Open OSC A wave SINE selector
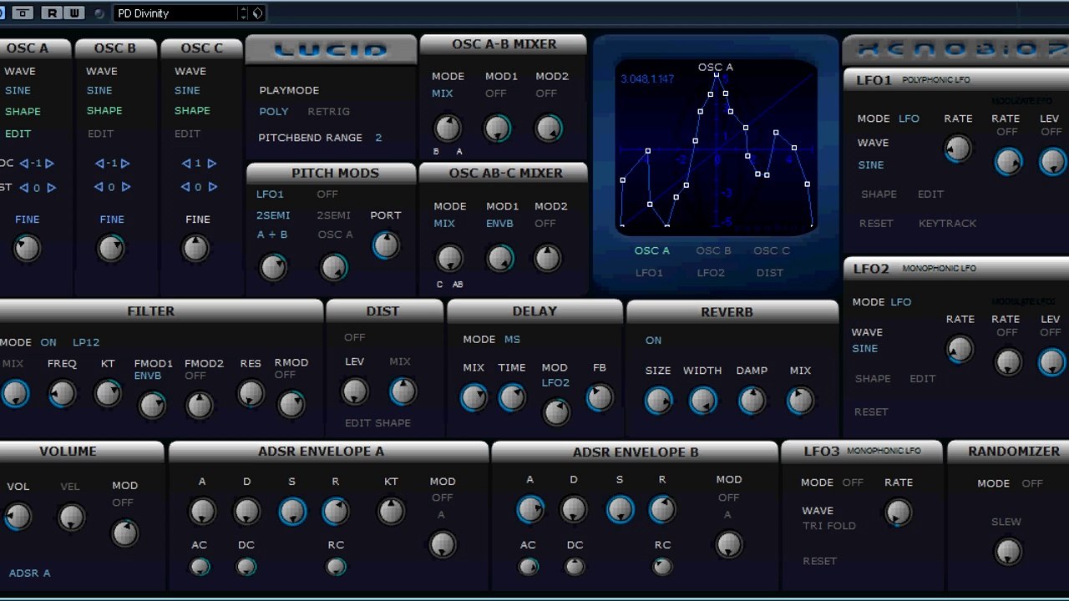This screenshot has height=601, width=1069. tap(18, 90)
